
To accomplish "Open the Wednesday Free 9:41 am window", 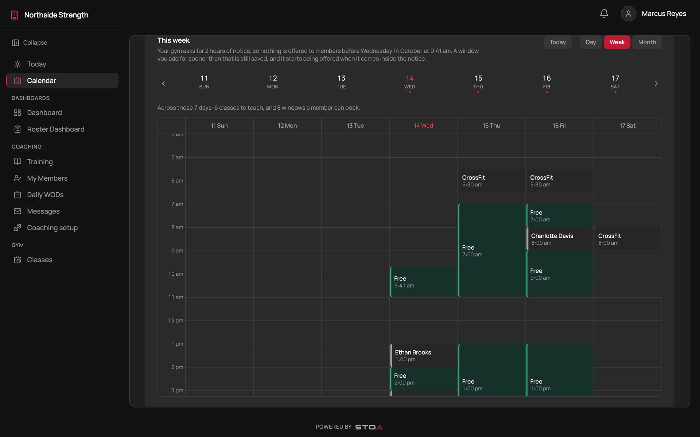I will pyautogui.click(x=424, y=282).
